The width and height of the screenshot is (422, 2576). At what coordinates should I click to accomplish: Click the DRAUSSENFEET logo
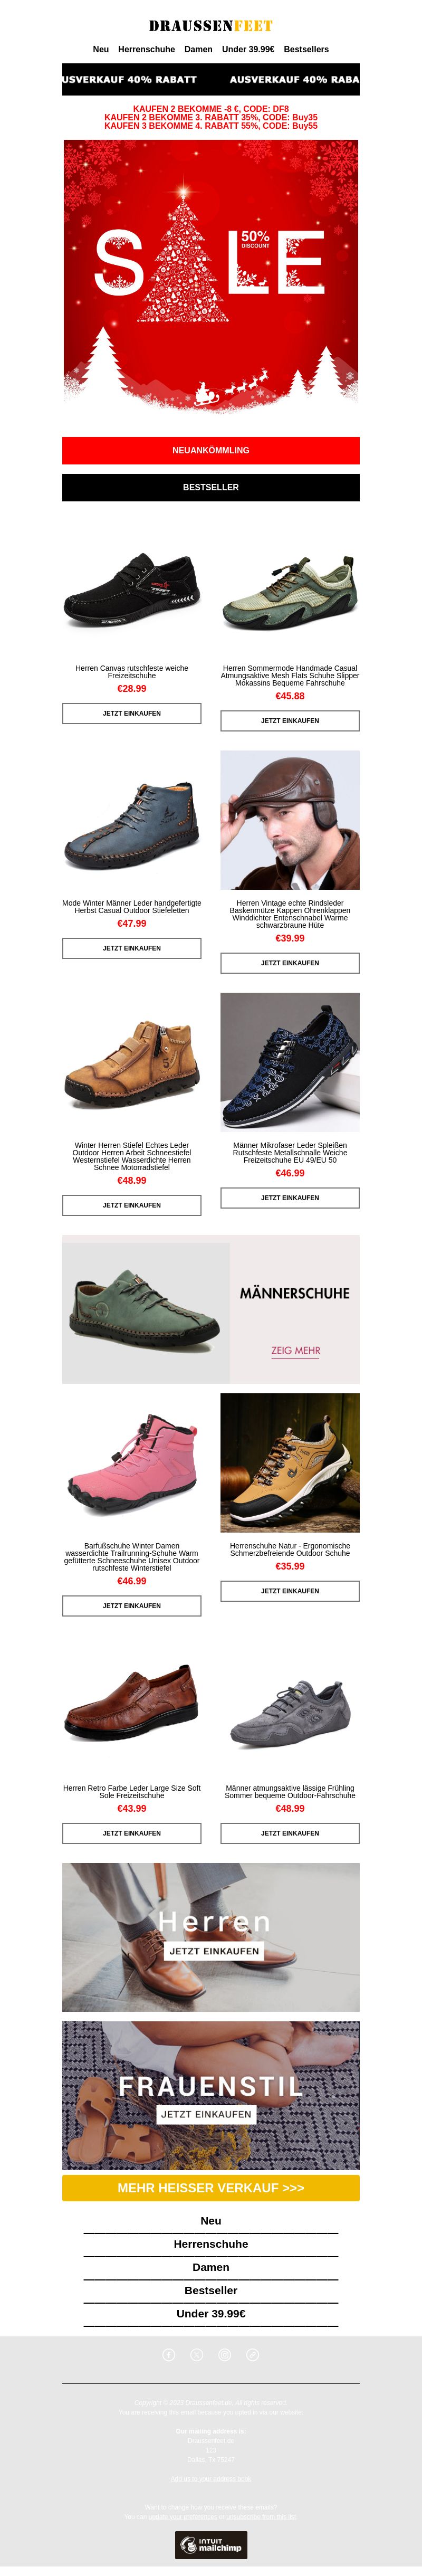(211, 26)
